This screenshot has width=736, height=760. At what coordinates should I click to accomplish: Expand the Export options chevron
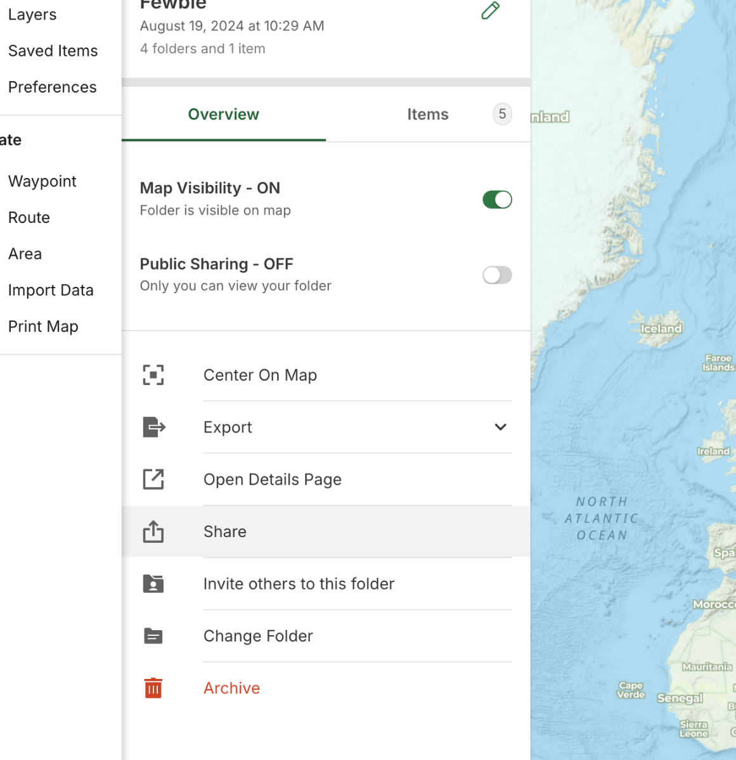(500, 427)
